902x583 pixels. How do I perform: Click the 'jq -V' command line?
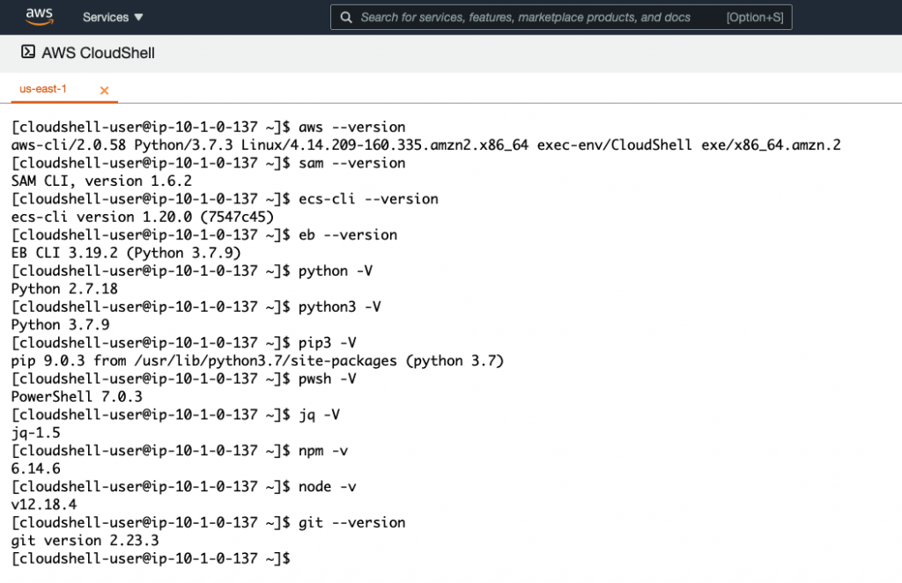click(175, 415)
